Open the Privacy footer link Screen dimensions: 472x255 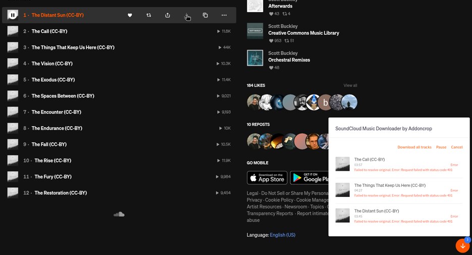coord(254,200)
